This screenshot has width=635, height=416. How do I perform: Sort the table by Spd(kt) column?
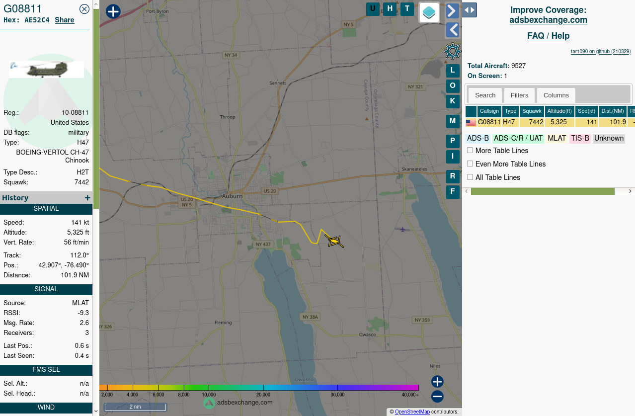coord(586,111)
